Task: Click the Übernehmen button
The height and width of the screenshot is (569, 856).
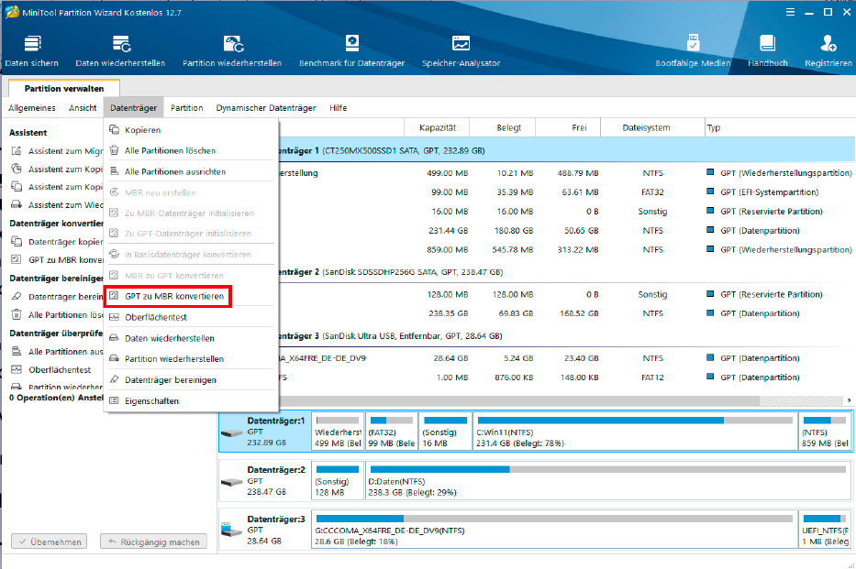Action: coord(50,542)
